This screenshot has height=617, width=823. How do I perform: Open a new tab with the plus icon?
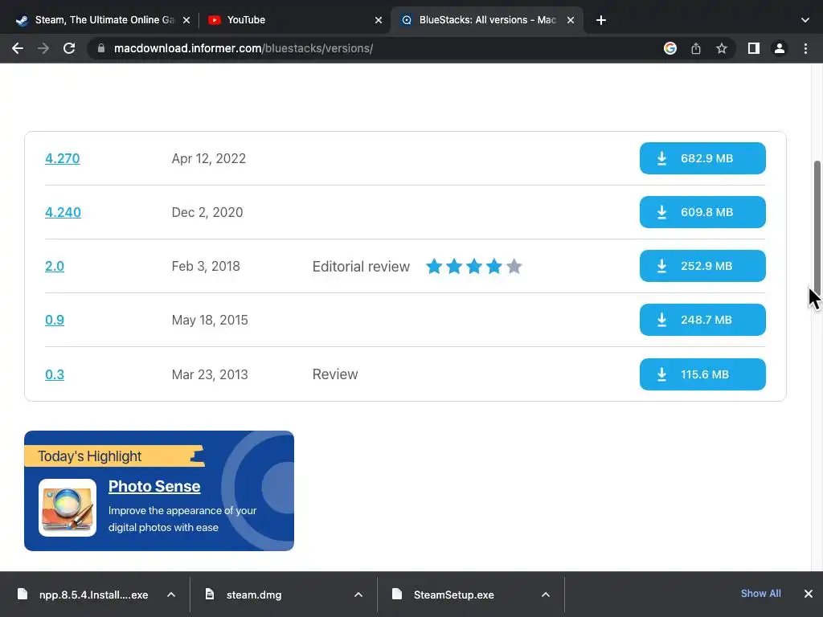click(x=601, y=20)
